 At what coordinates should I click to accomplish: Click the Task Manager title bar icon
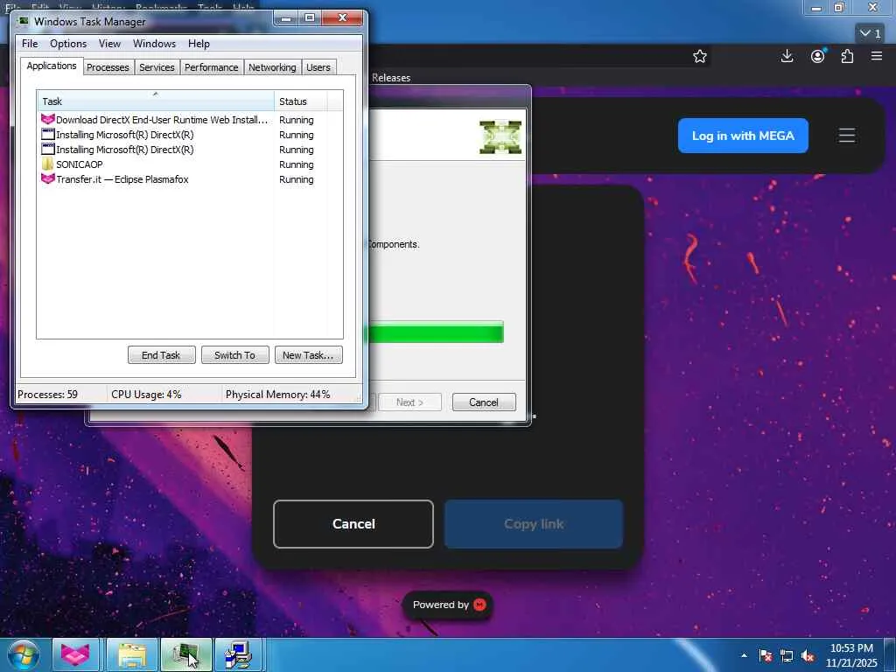click(24, 21)
